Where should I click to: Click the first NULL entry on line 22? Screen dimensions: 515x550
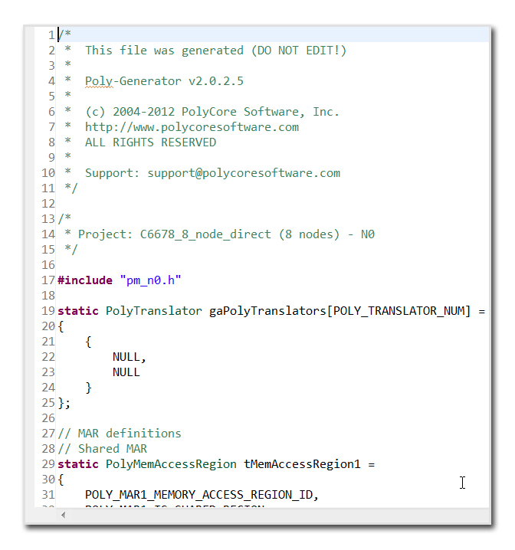(x=129, y=357)
